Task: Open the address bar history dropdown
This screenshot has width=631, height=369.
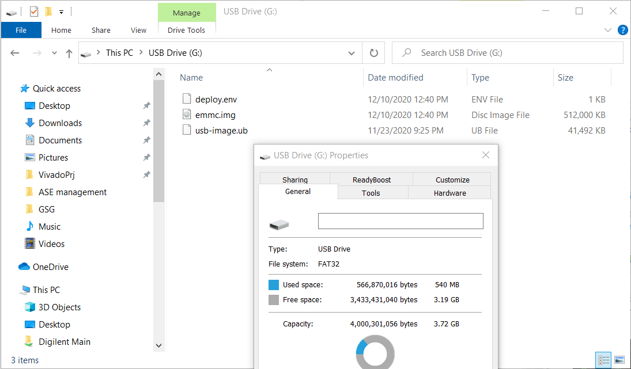Action: (352, 53)
